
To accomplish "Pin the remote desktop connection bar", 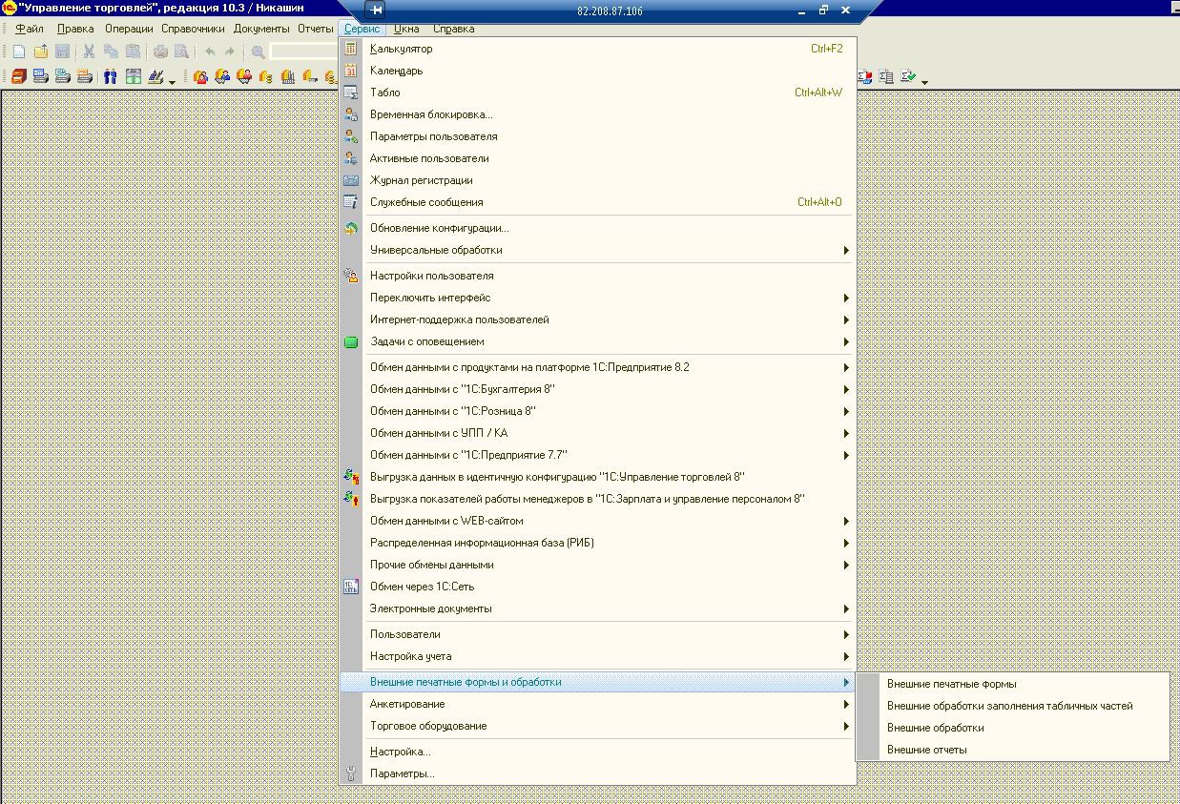I will click(x=377, y=10).
